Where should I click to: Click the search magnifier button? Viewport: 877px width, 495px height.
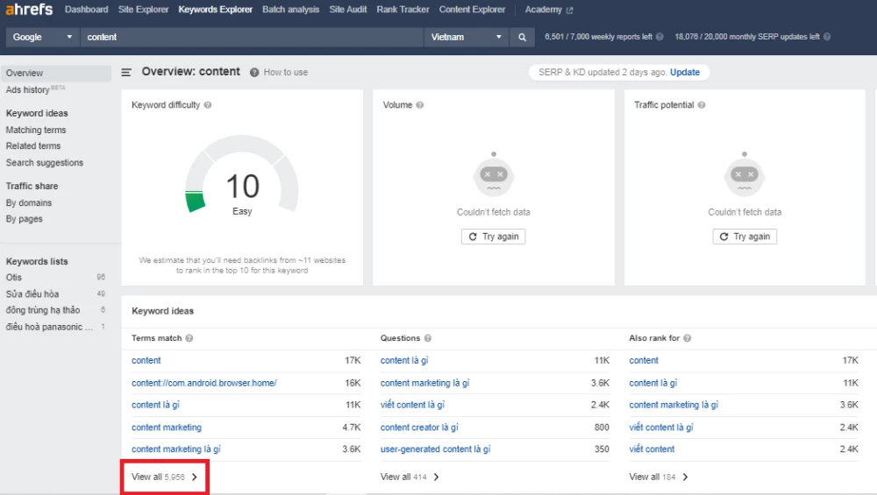click(522, 37)
